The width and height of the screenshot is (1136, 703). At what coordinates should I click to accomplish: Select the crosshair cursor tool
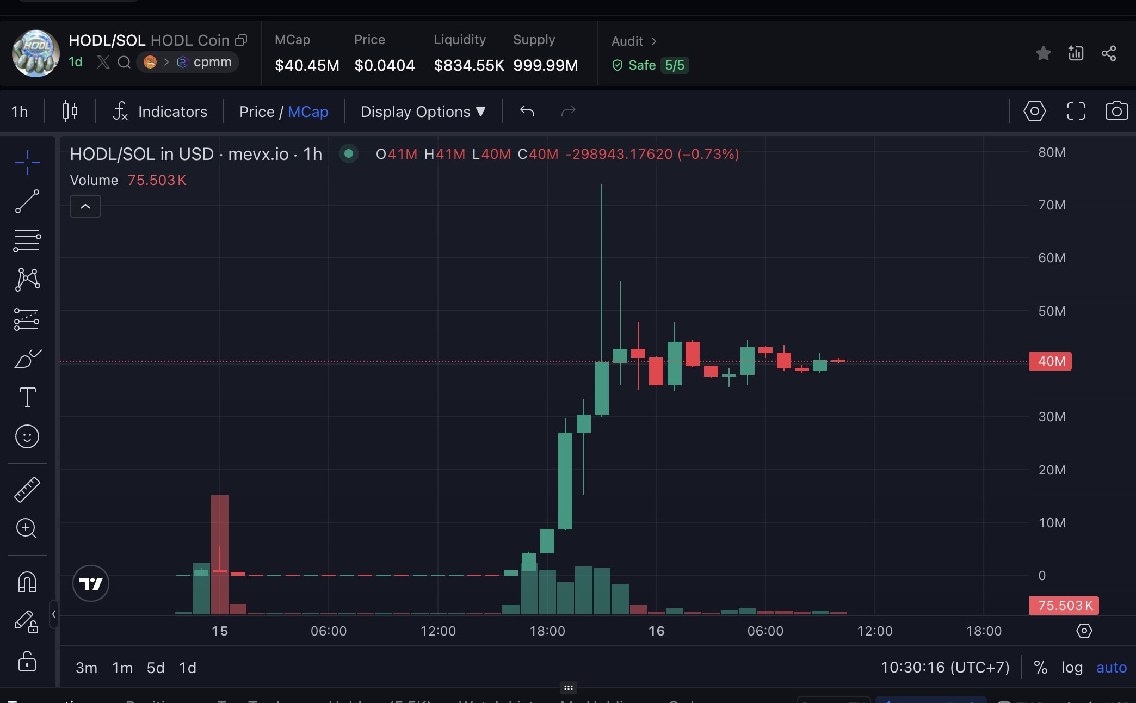[27, 162]
